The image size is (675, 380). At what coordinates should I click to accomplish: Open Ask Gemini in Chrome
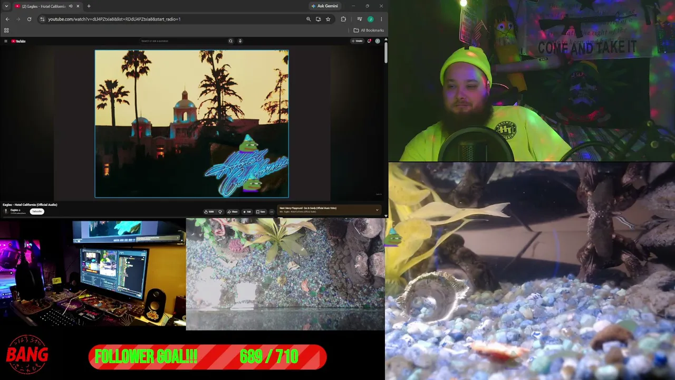pos(325,6)
